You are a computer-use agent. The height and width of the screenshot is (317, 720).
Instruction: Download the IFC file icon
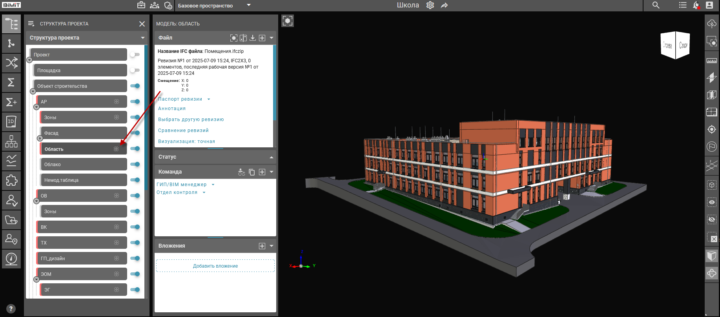(253, 38)
